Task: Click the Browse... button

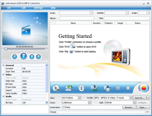Action: pyautogui.click(x=129, y=107)
